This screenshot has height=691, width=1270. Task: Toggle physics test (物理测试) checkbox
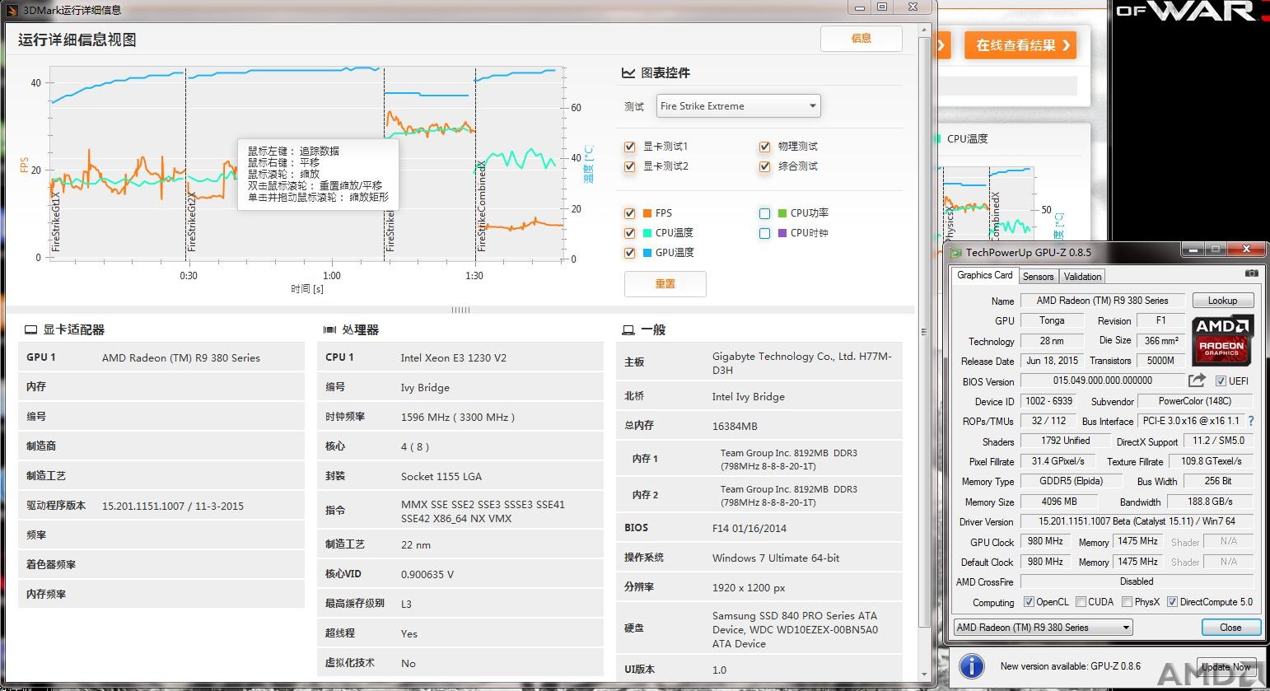coord(765,147)
